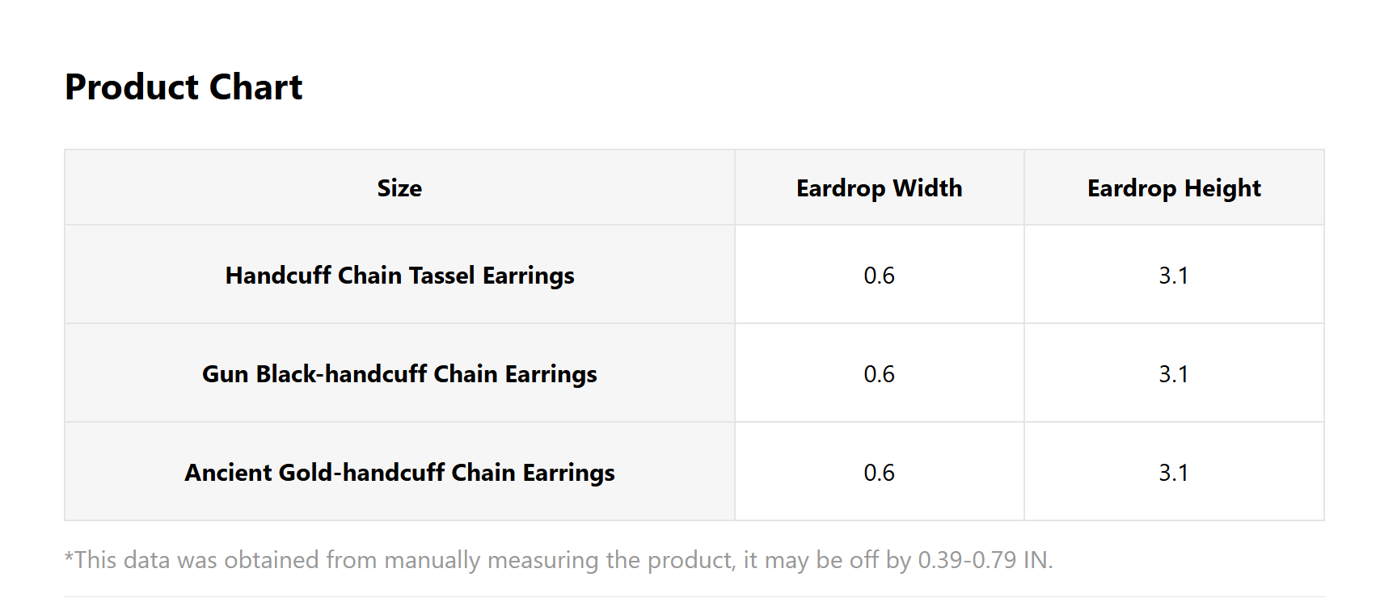Click the word Height in column header

(x=1222, y=188)
